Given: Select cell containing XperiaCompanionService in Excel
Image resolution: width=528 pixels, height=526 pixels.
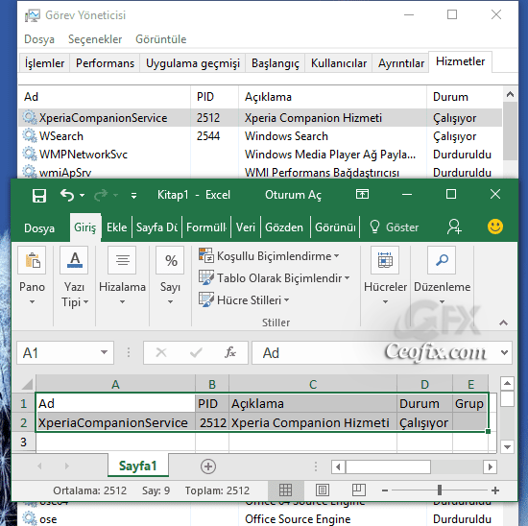Looking at the screenshot, I should pyautogui.click(x=115, y=422).
